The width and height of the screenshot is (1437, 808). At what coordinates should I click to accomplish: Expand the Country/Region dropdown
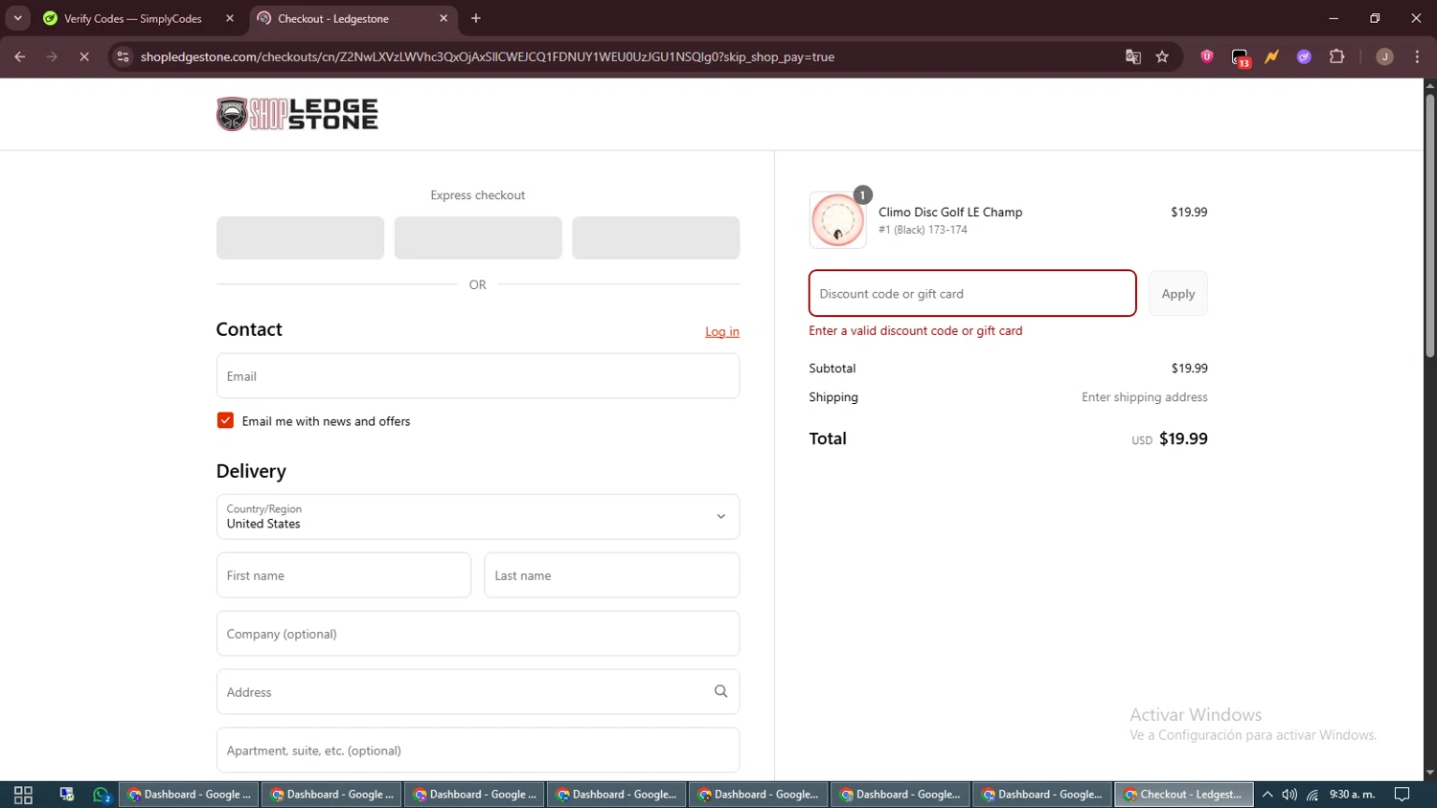click(x=478, y=517)
